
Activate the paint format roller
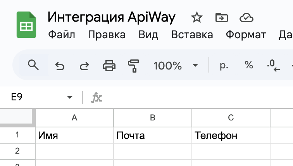pyautogui.click(x=133, y=66)
